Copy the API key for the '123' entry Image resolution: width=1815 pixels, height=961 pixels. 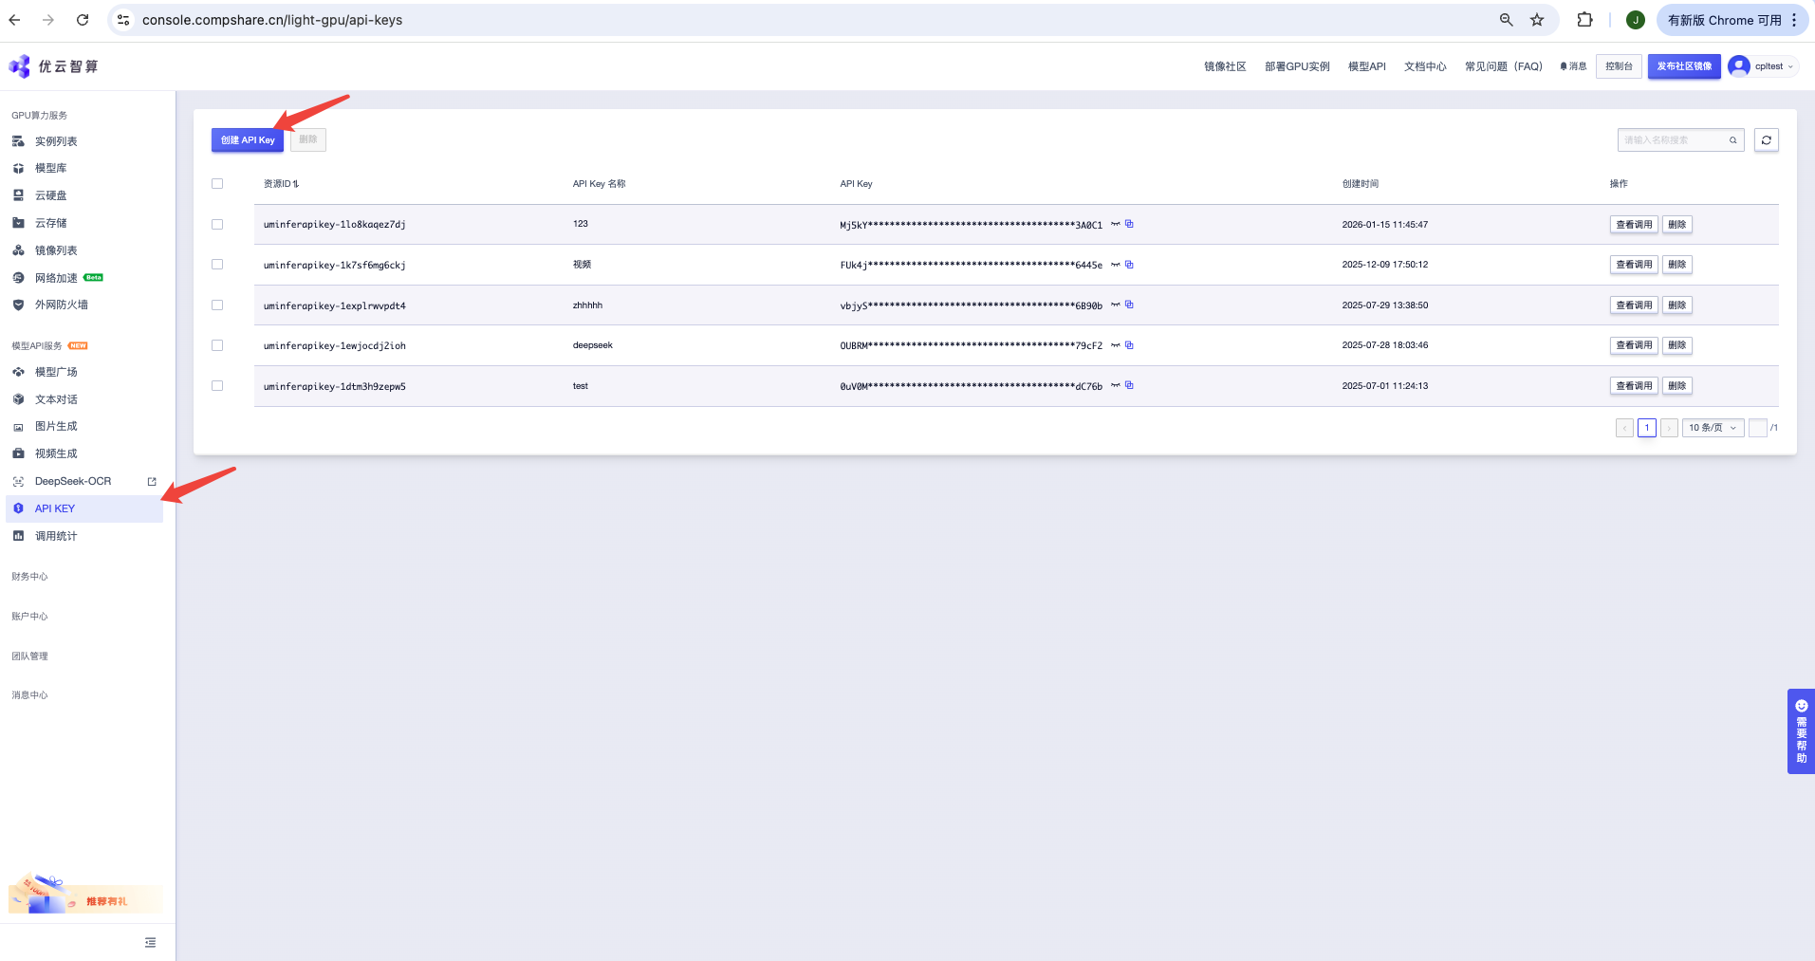1129,225
